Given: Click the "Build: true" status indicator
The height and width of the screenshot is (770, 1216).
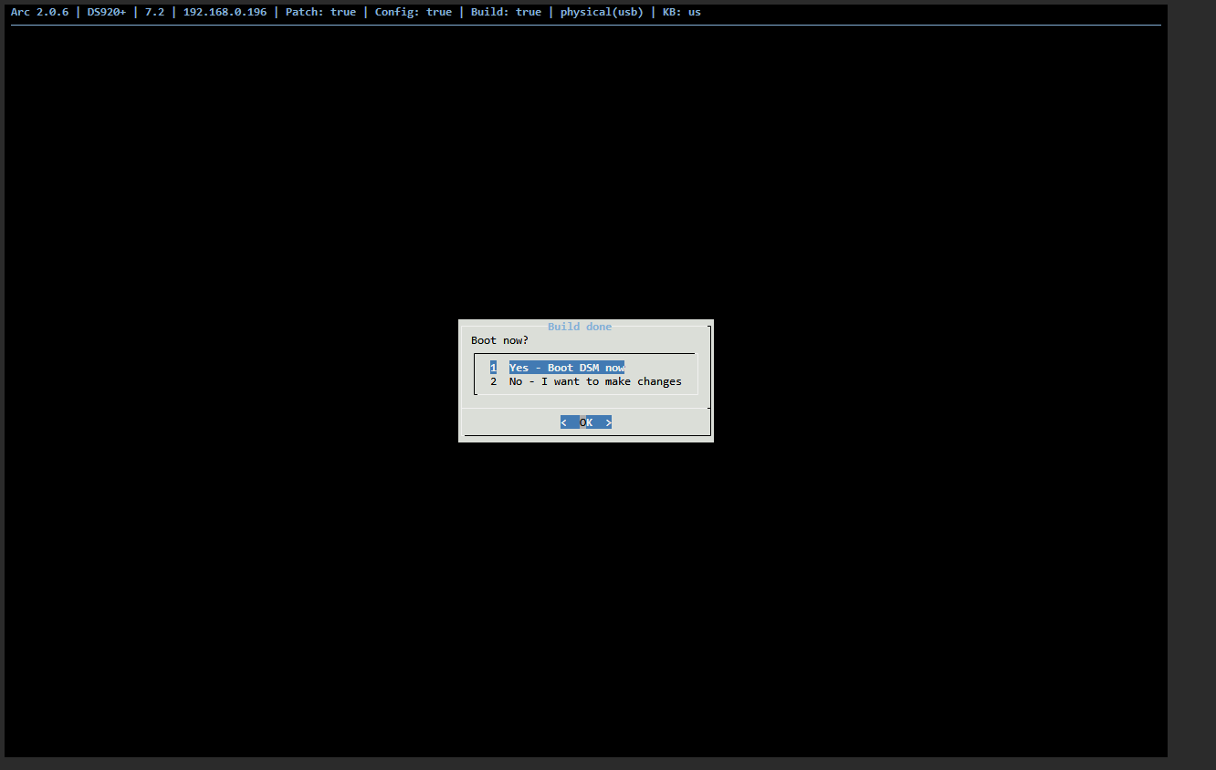Looking at the screenshot, I should coord(506,12).
